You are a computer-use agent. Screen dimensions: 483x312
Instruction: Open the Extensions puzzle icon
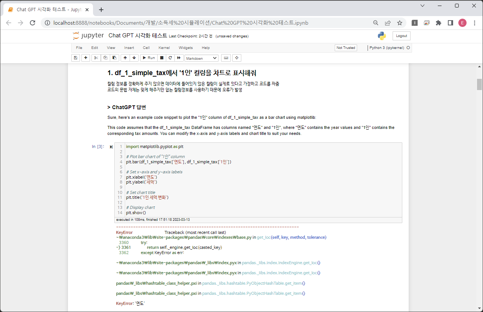(439, 23)
